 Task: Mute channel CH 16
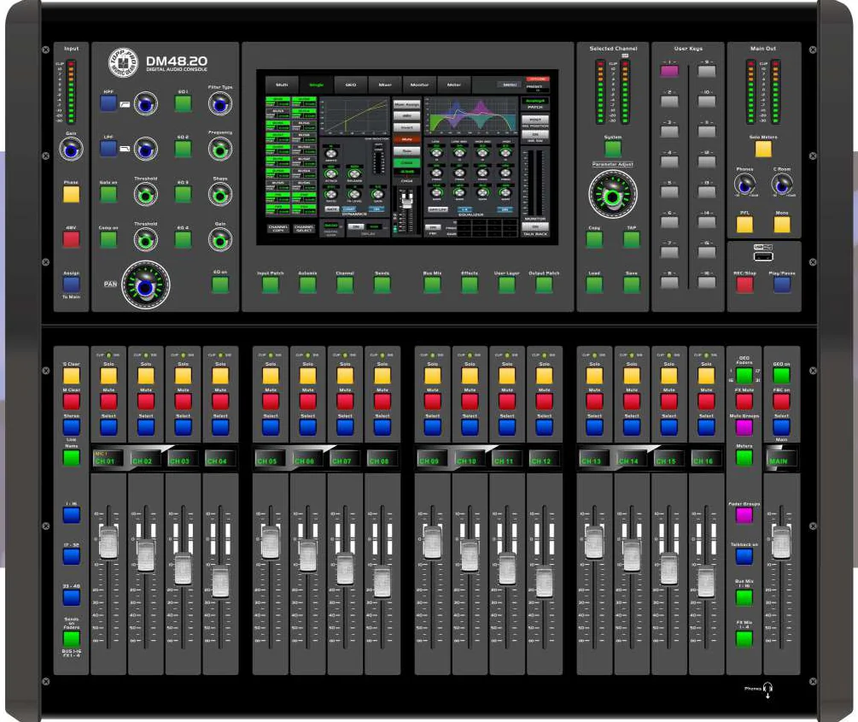706,402
